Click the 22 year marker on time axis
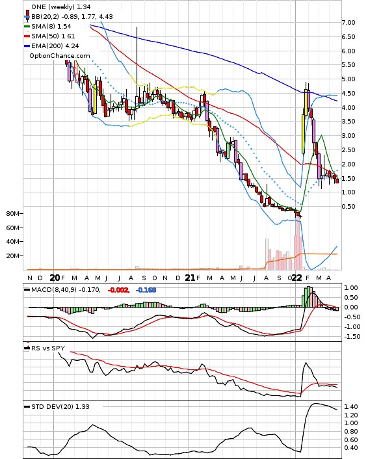368x459 pixels. [x=297, y=278]
